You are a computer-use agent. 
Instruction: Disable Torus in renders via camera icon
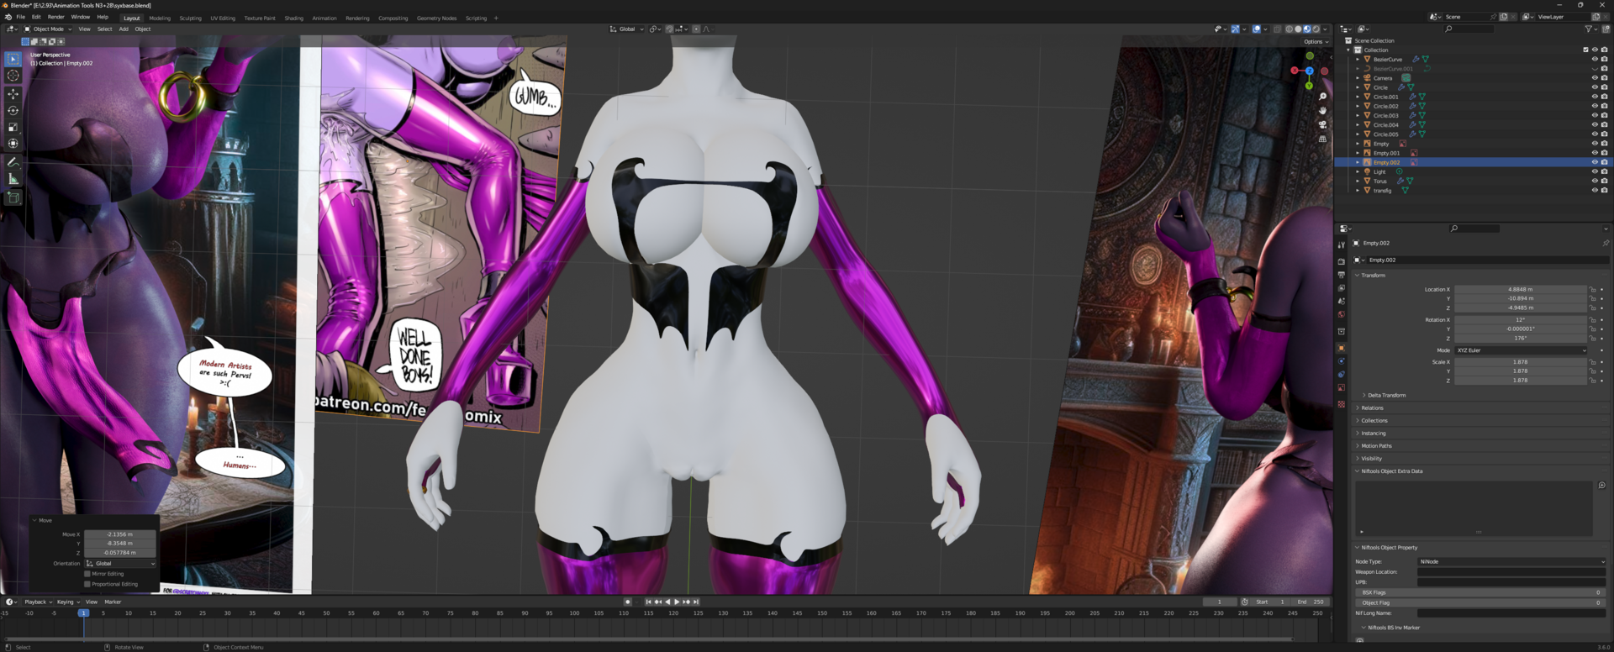coord(1604,181)
